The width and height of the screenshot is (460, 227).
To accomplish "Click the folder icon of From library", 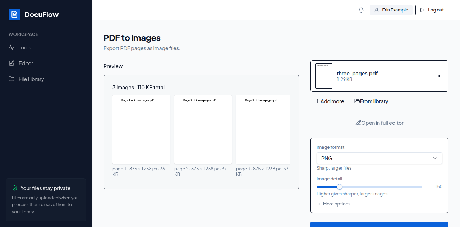I will [x=357, y=101].
